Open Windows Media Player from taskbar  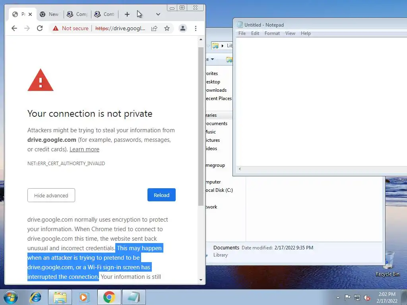pyautogui.click(x=84, y=297)
